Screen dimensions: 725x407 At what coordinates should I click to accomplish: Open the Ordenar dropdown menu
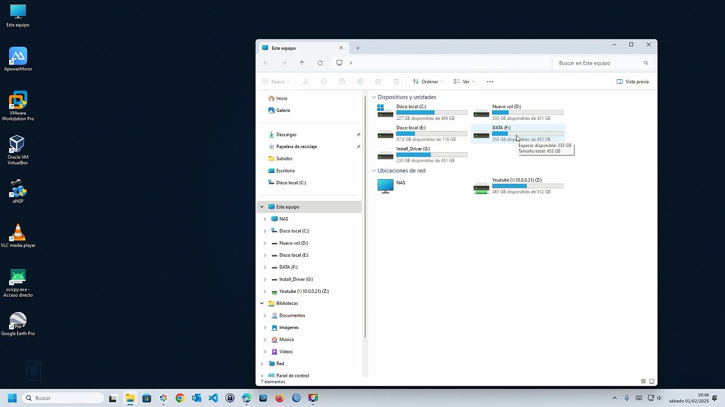tap(428, 81)
